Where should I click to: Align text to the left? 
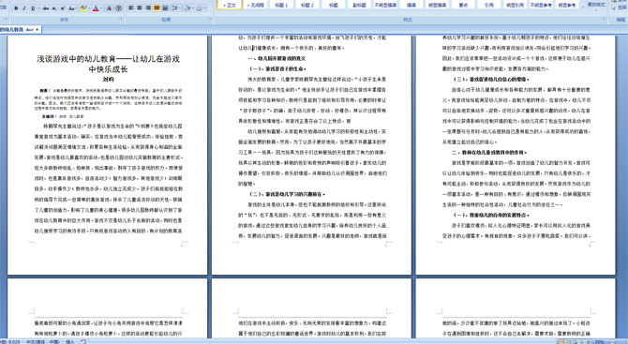coord(130,8)
